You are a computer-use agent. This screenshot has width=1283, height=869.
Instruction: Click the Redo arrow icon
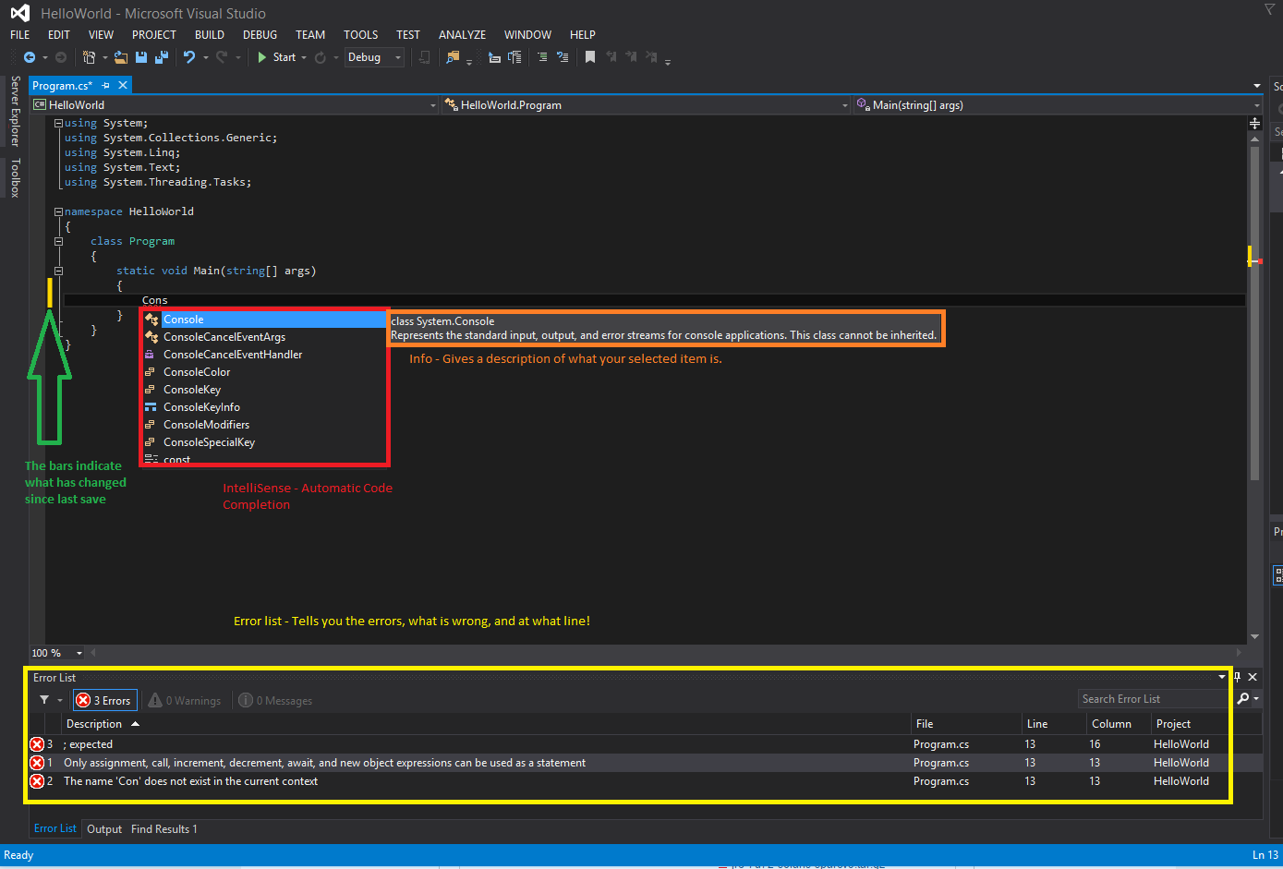tap(222, 57)
